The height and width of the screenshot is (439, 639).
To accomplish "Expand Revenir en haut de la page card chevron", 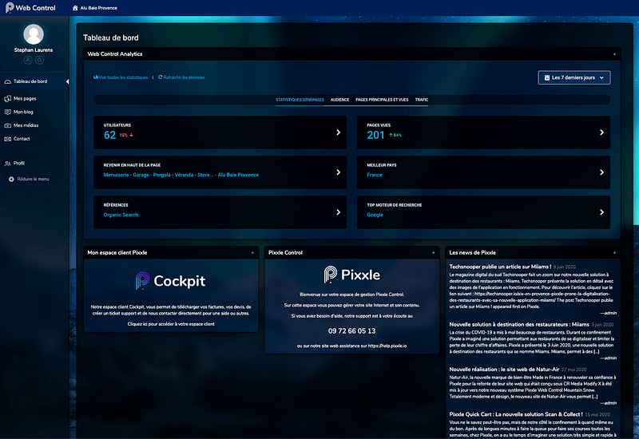I will pyautogui.click(x=338, y=172).
